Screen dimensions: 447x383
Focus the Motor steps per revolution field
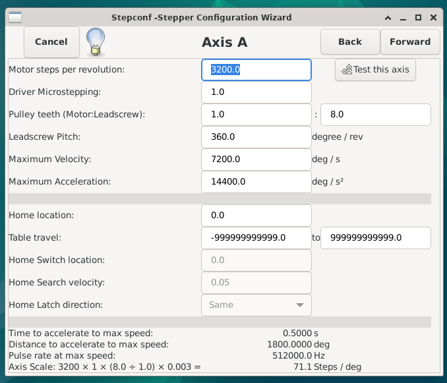(x=256, y=70)
